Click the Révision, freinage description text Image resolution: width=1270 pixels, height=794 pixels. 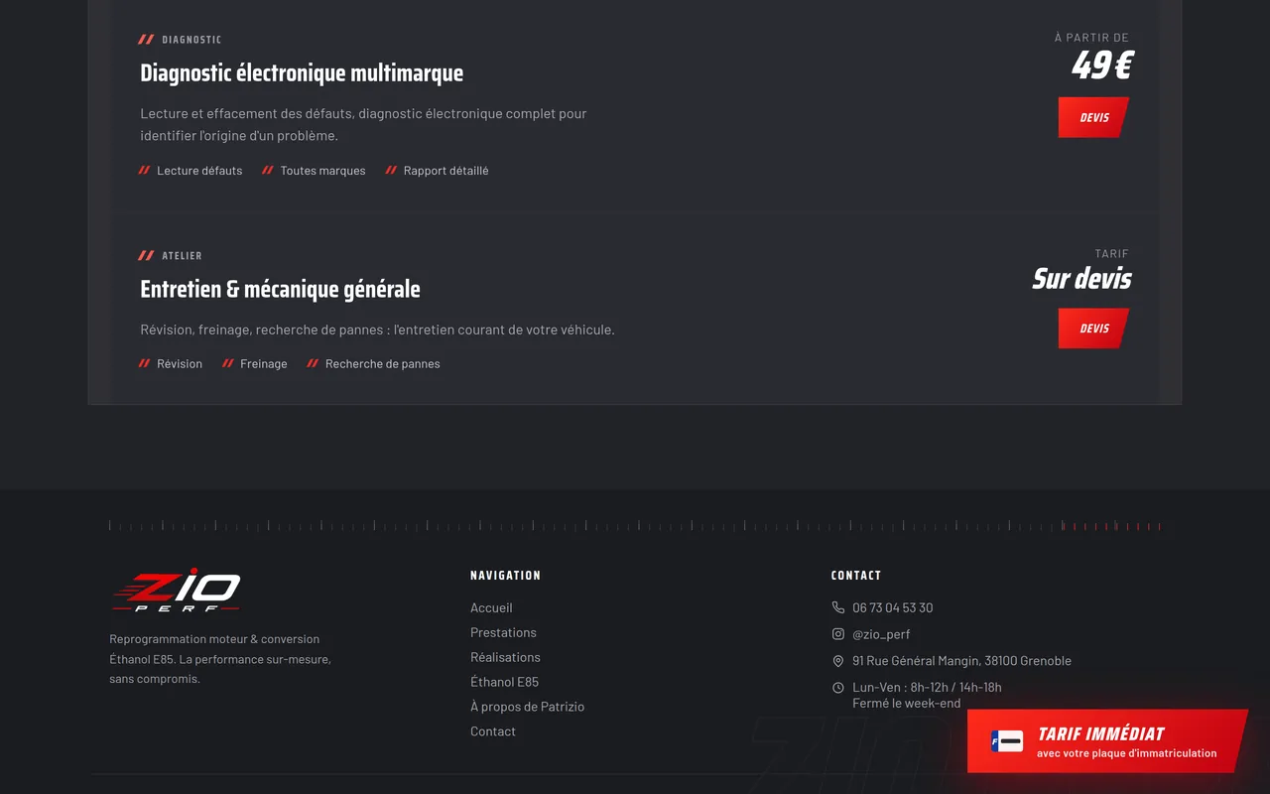tap(378, 330)
